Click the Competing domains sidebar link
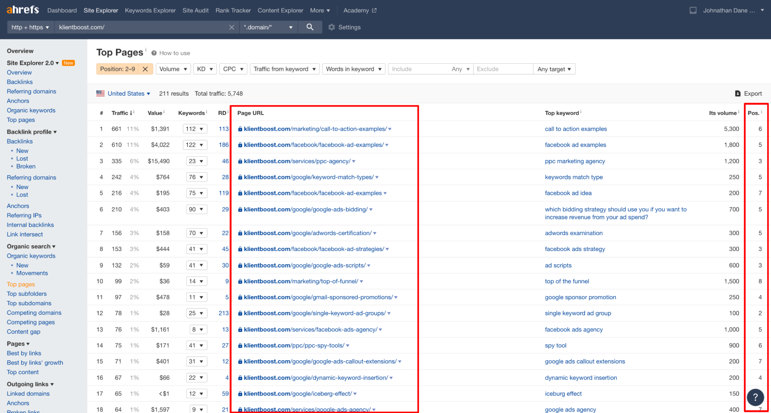Image resolution: width=771 pixels, height=413 pixels. [x=34, y=313]
